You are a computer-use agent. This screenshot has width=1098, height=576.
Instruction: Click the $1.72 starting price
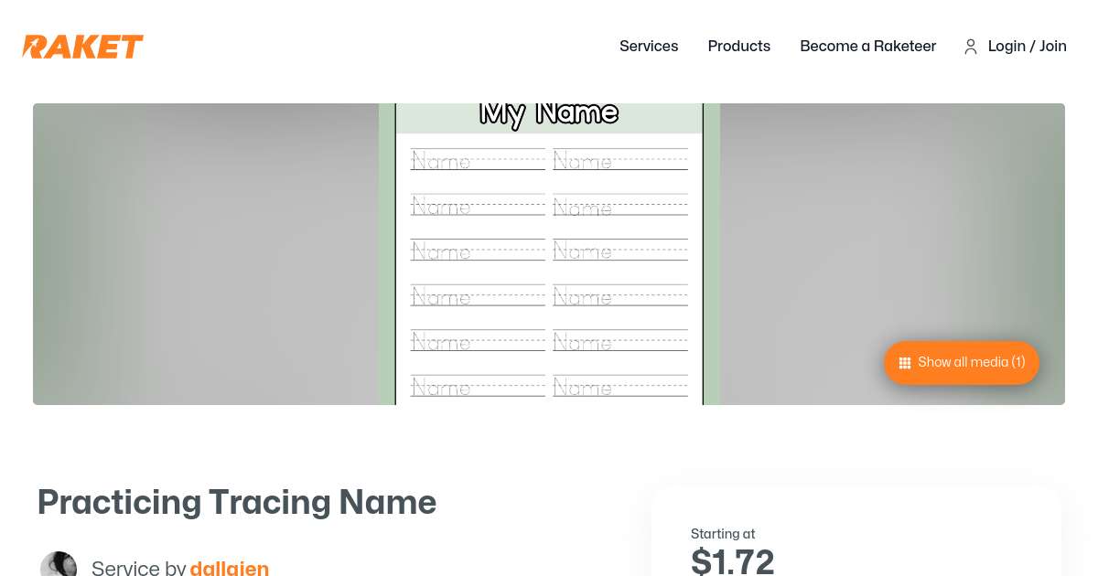[x=732, y=560]
